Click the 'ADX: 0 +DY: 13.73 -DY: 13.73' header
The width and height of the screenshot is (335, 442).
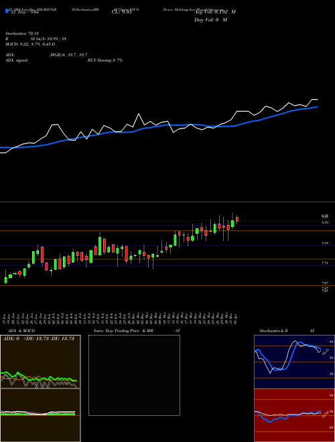[x=39, y=339]
